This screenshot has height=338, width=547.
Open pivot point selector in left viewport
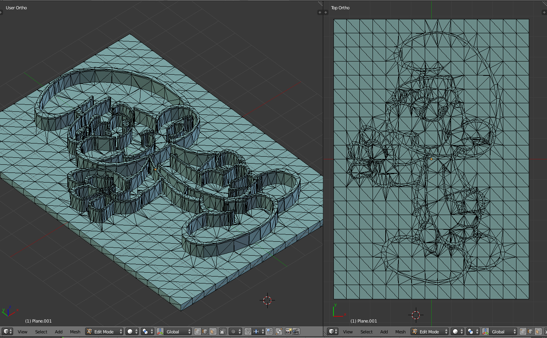coord(147,331)
